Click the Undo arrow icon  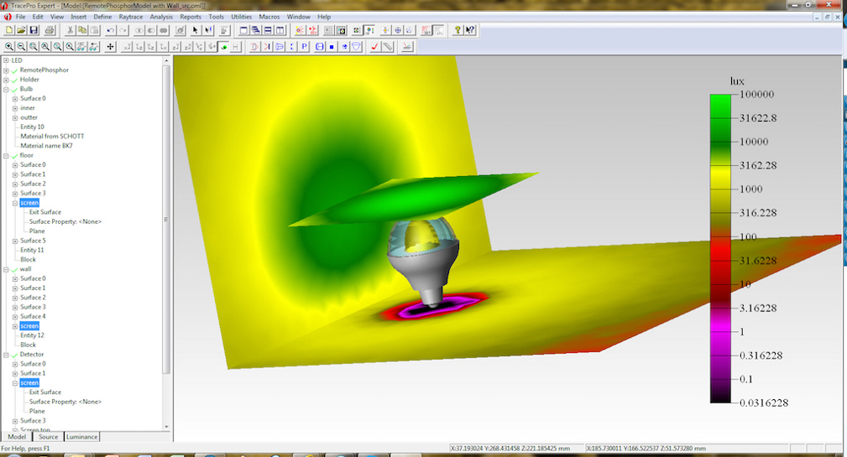[x=110, y=30]
